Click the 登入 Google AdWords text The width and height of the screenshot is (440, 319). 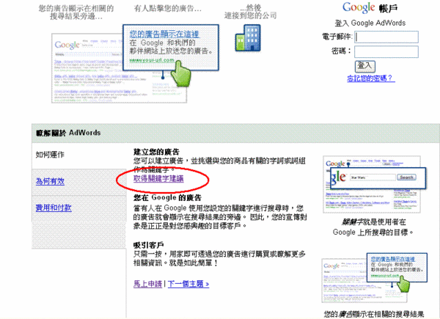click(x=370, y=23)
